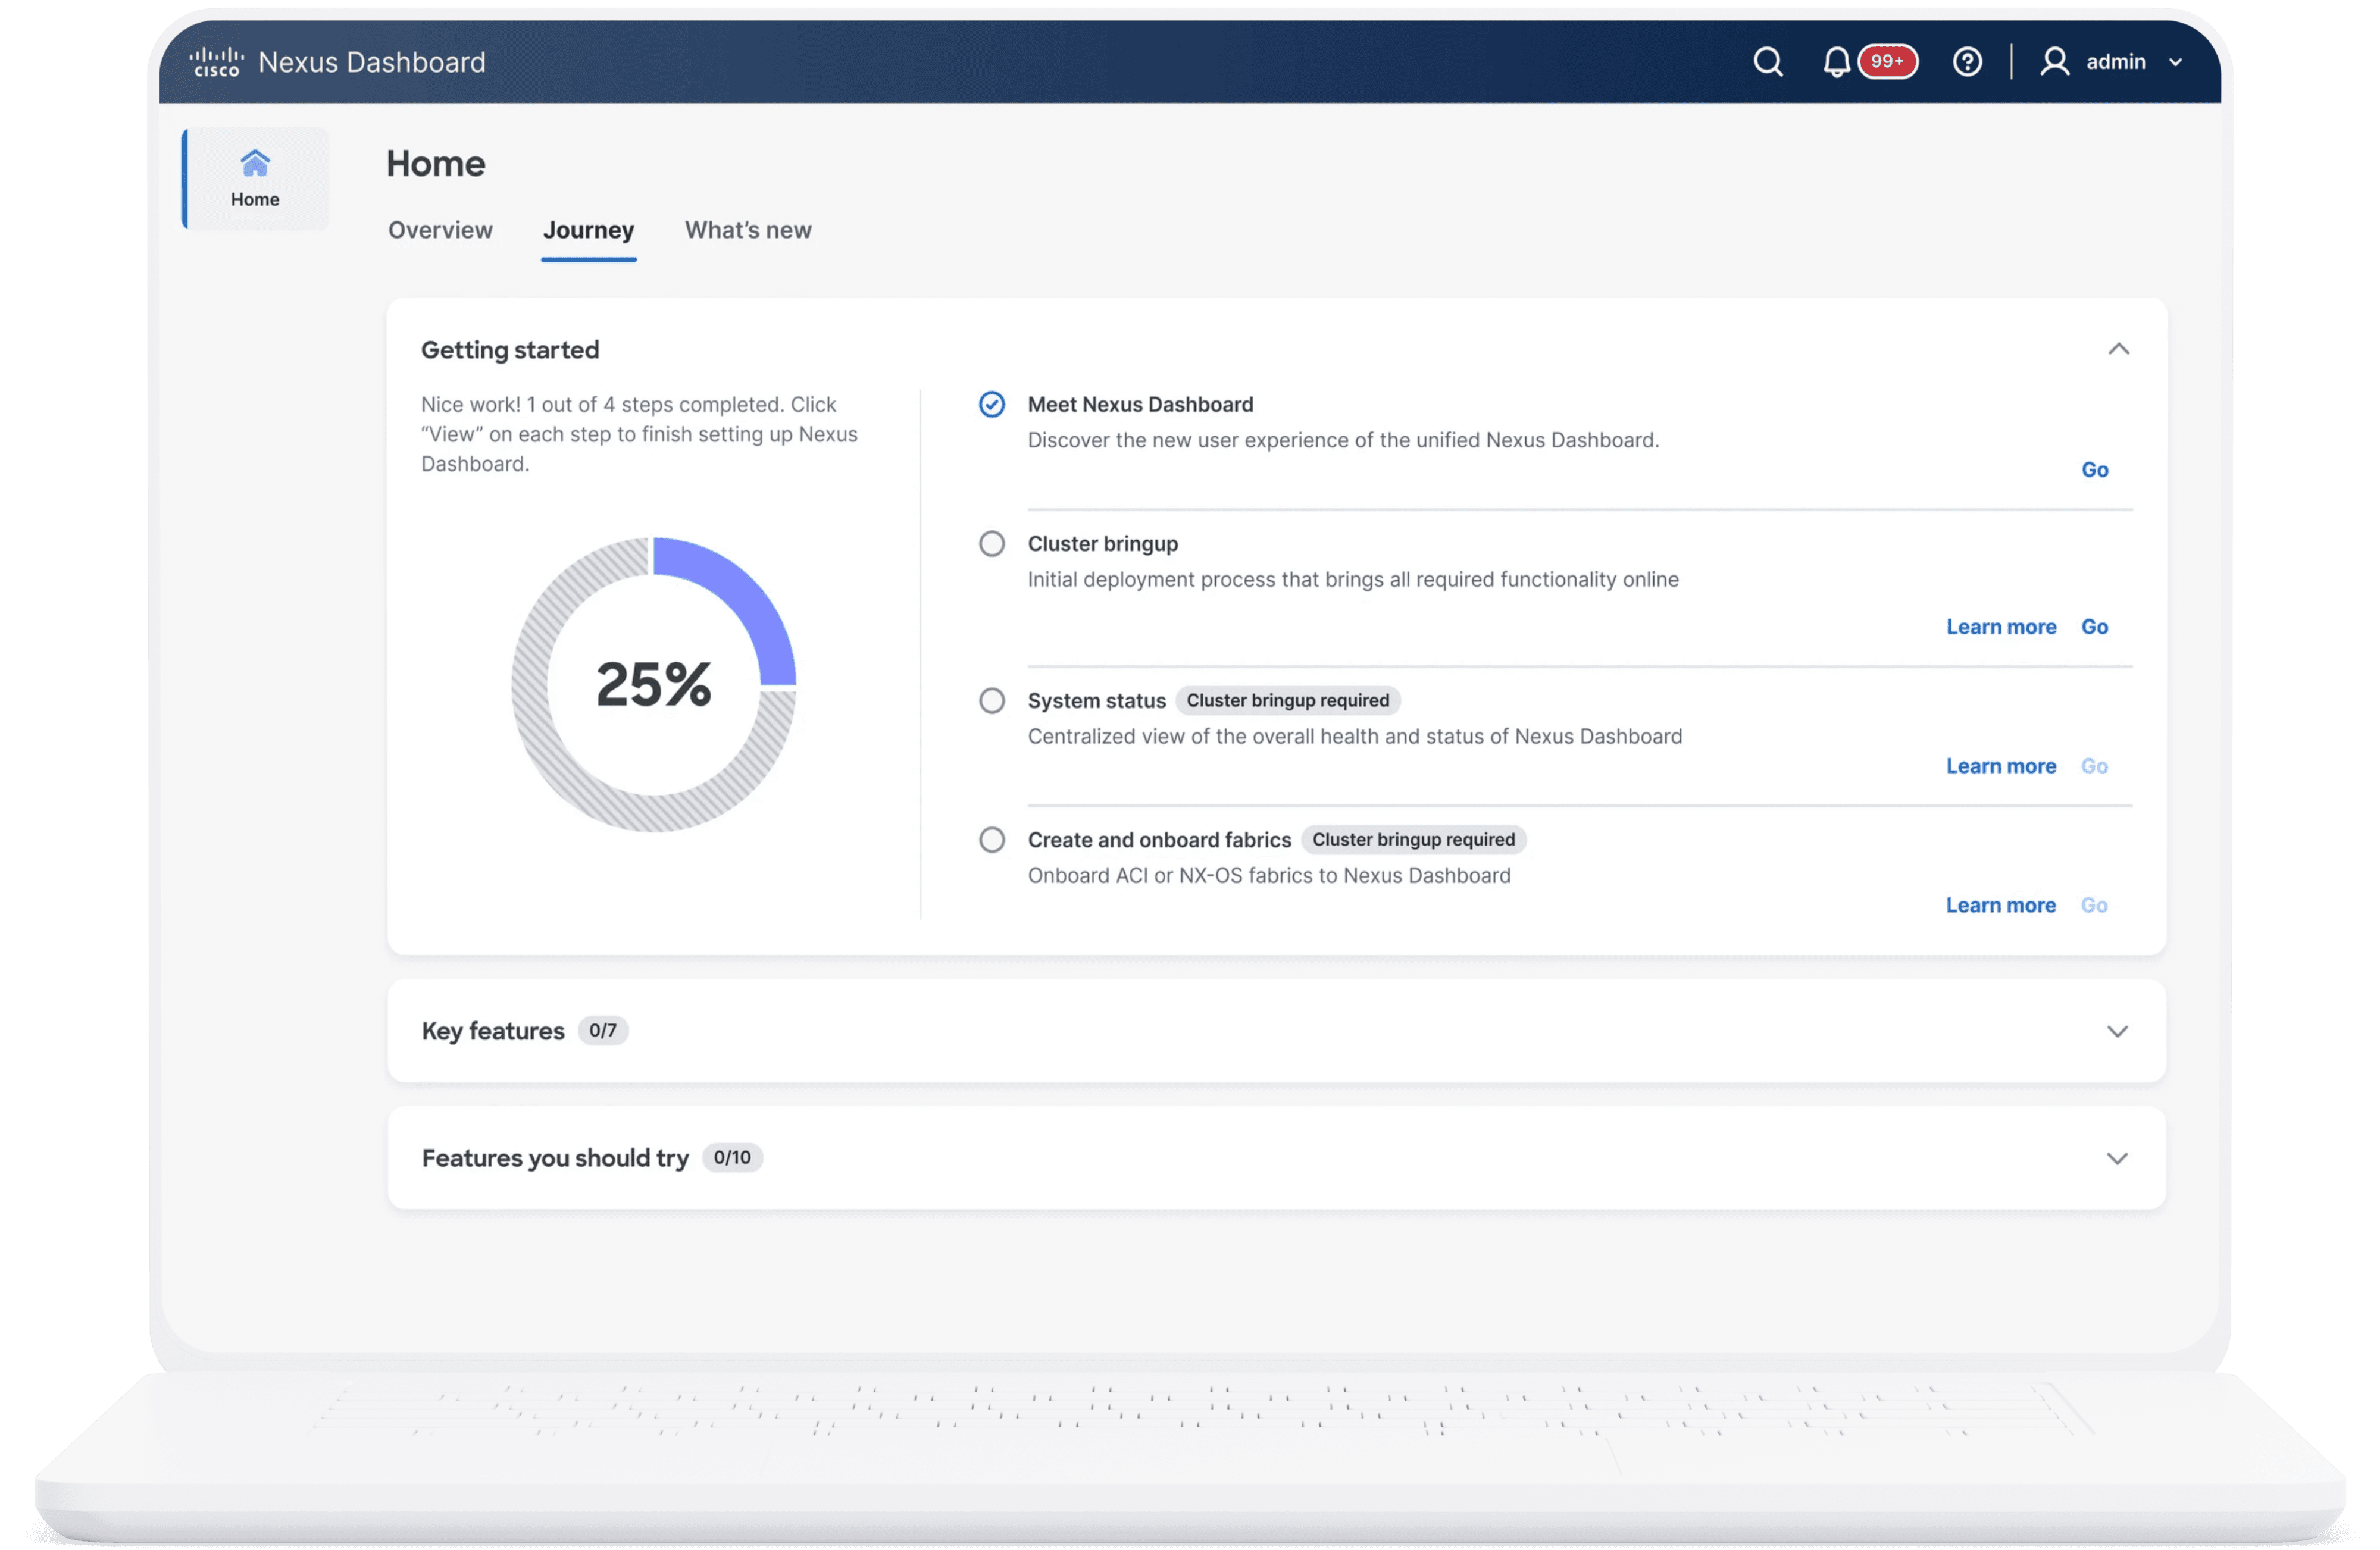Screen dimensions: 2380x1550
Task: Click the Getting started heading
Action: tap(510, 350)
